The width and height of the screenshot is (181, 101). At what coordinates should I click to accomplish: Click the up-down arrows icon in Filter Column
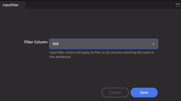coord(153,44)
